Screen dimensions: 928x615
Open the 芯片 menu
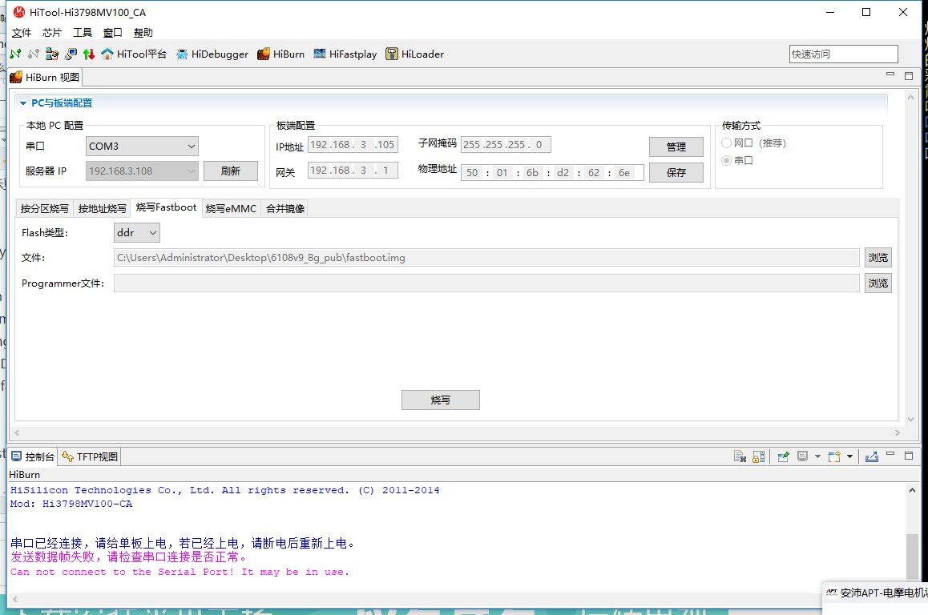point(52,33)
